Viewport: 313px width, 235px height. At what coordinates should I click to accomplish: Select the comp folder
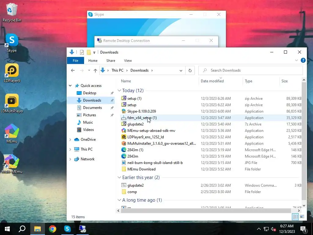point(132,192)
